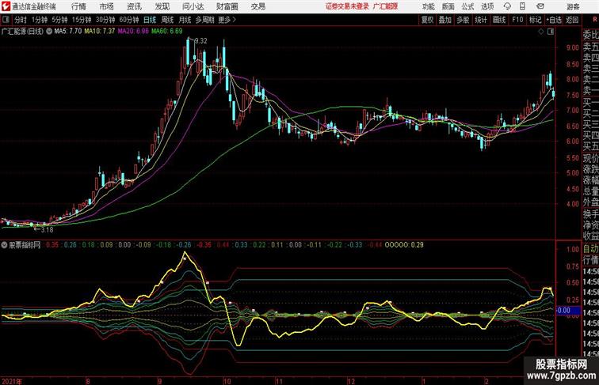Switch to the 5分钟 period tab
Image resolution: width=599 pixels, height=385 pixels.
(59, 20)
